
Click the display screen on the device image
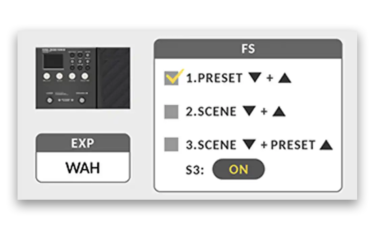coord(52,61)
